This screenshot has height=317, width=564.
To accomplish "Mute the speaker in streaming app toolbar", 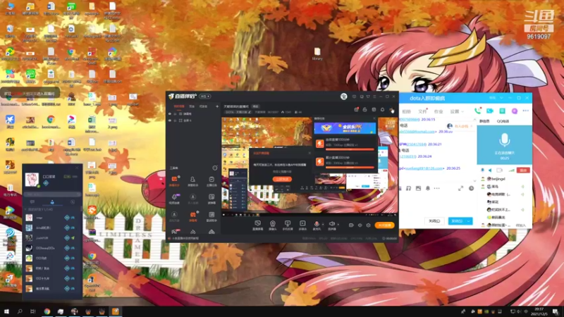I will pos(331,225).
